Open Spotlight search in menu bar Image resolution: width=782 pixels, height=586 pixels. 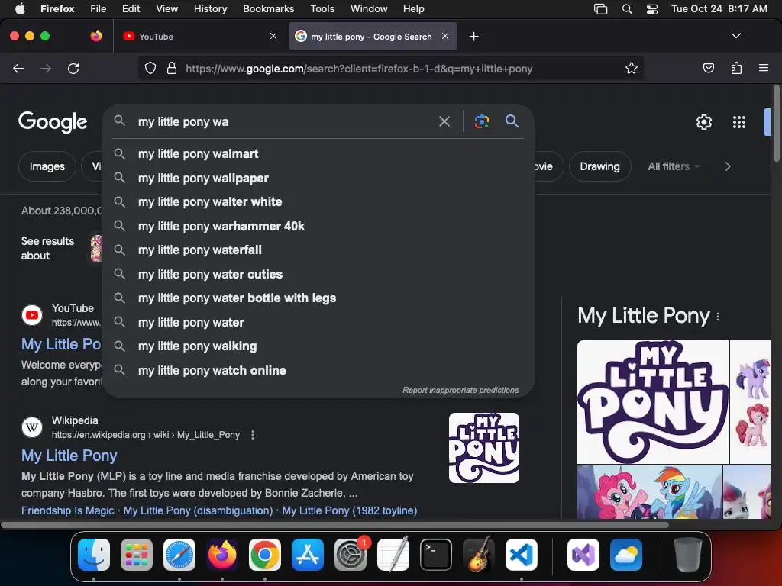pyautogui.click(x=627, y=9)
